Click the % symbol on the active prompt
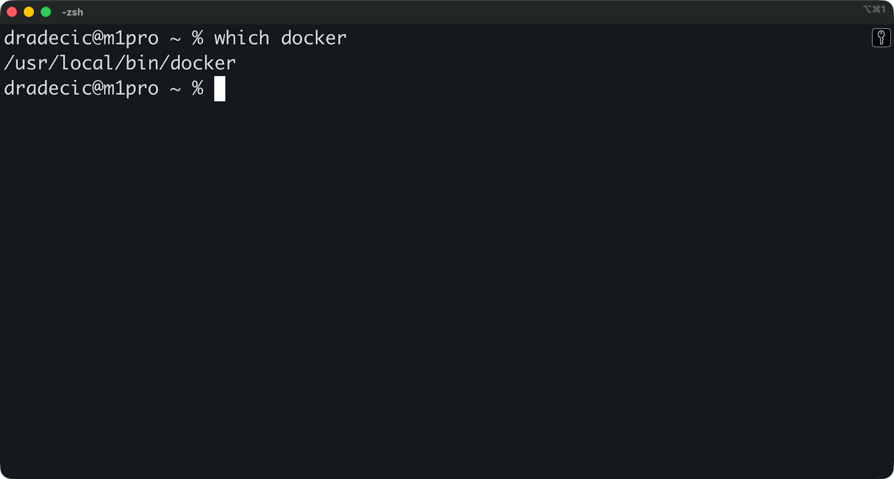Image resolution: width=894 pixels, height=479 pixels. 197,88
